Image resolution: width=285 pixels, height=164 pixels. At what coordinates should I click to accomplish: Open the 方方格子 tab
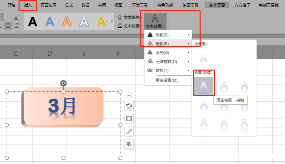pos(242,5)
